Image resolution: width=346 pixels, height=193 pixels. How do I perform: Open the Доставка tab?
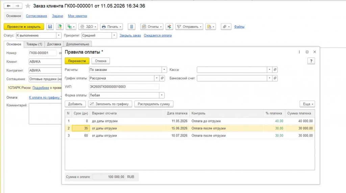[x=54, y=44]
